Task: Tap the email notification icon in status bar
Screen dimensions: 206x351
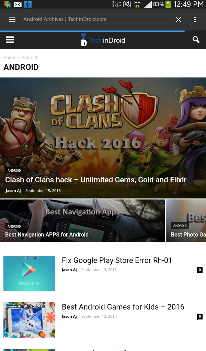Action: pyautogui.click(x=18, y=4)
